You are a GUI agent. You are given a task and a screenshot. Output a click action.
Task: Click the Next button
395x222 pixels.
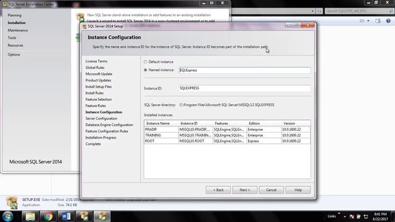[x=244, y=190]
